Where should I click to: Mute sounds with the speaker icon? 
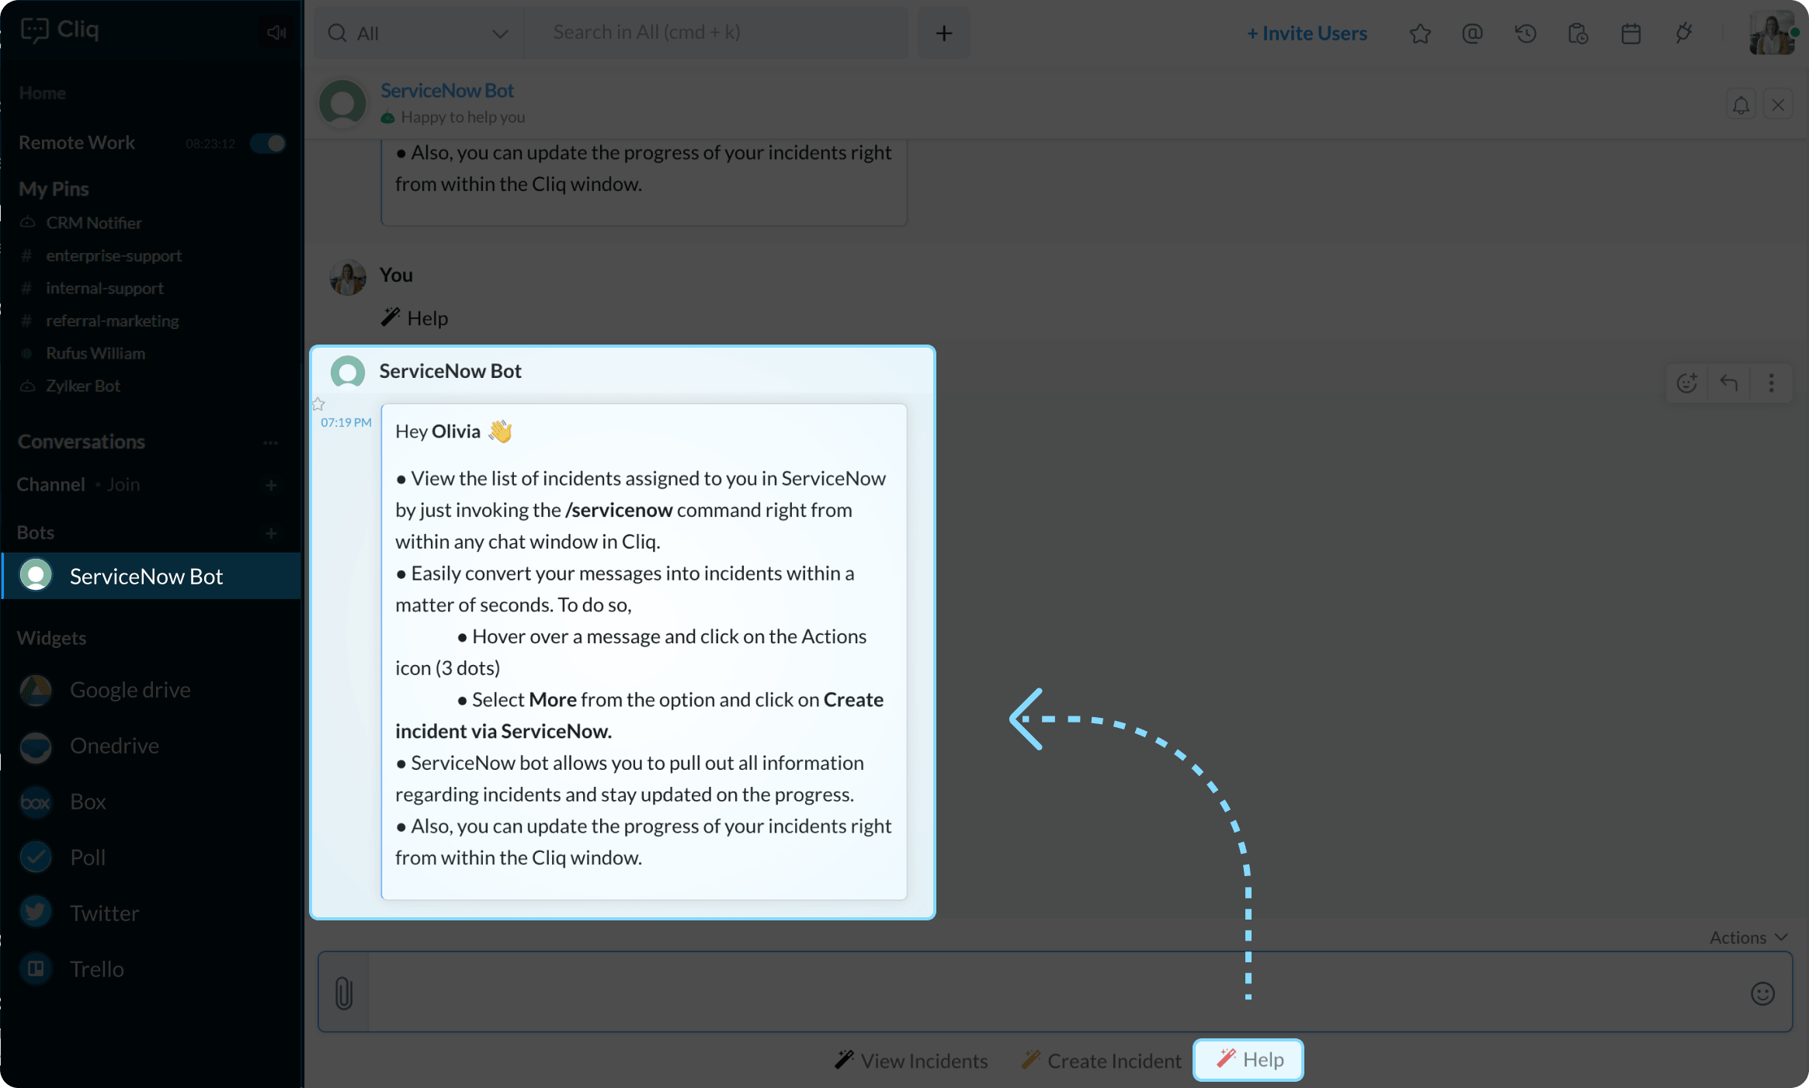click(276, 32)
